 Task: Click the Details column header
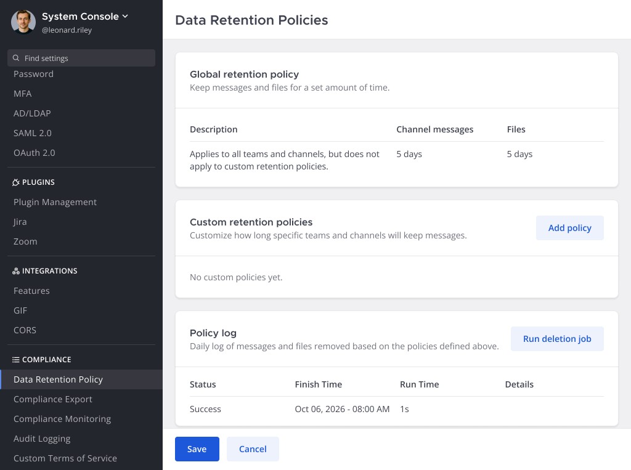519,385
